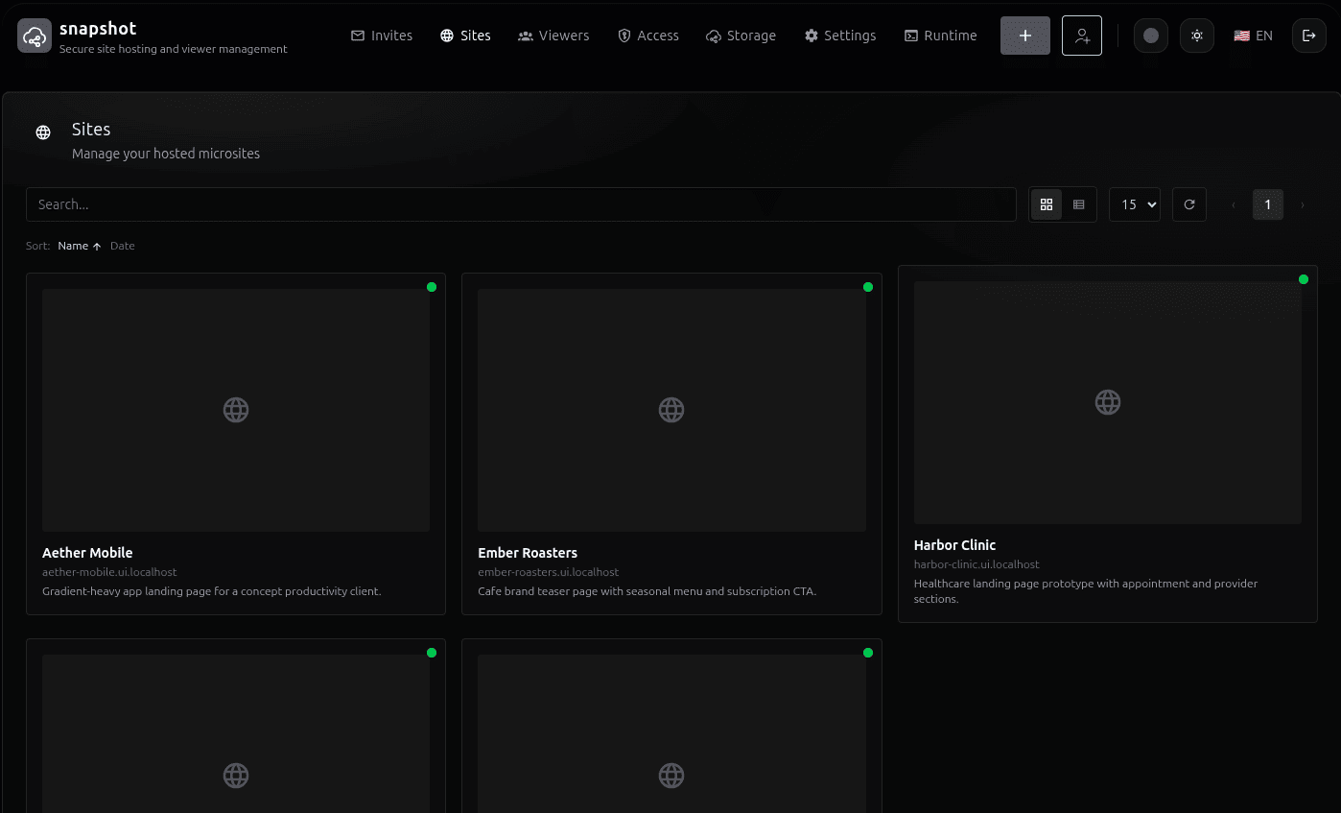
Task: Click the 'Manage your hosted microsites' subtitle
Action: point(166,154)
